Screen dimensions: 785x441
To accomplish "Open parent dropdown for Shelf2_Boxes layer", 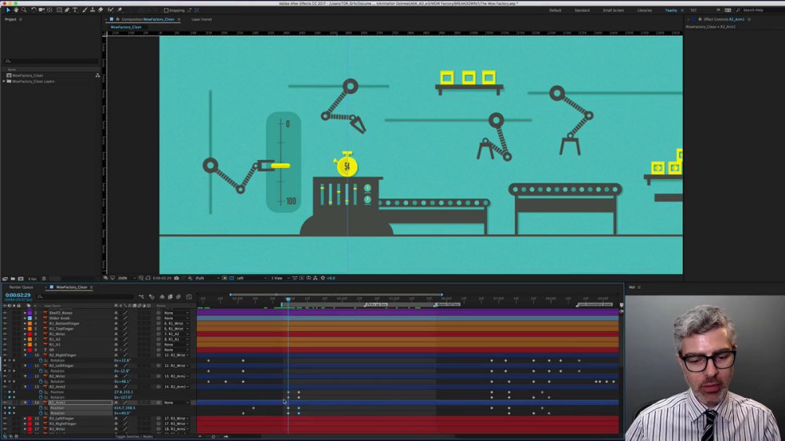I will (176, 313).
